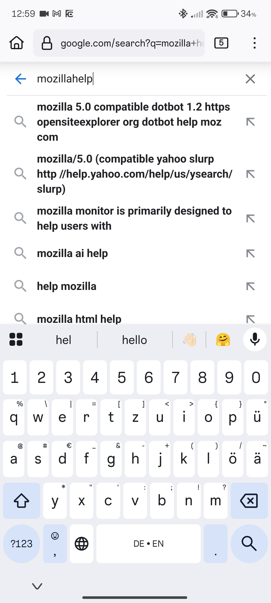Insert 'help mozilla' suggestion via arrow icon
This screenshot has height=603, width=271.
[250, 286]
